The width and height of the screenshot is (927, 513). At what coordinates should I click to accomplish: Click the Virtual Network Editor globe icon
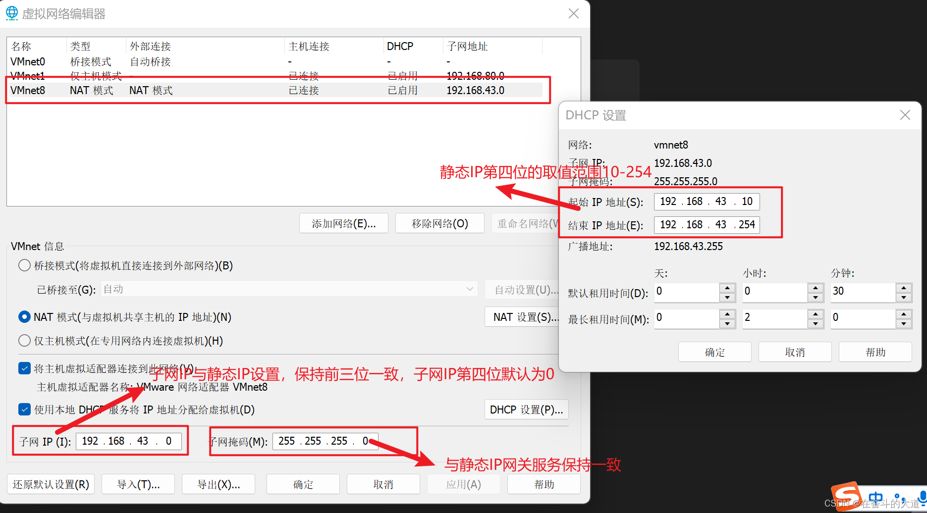tap(12, 13)
